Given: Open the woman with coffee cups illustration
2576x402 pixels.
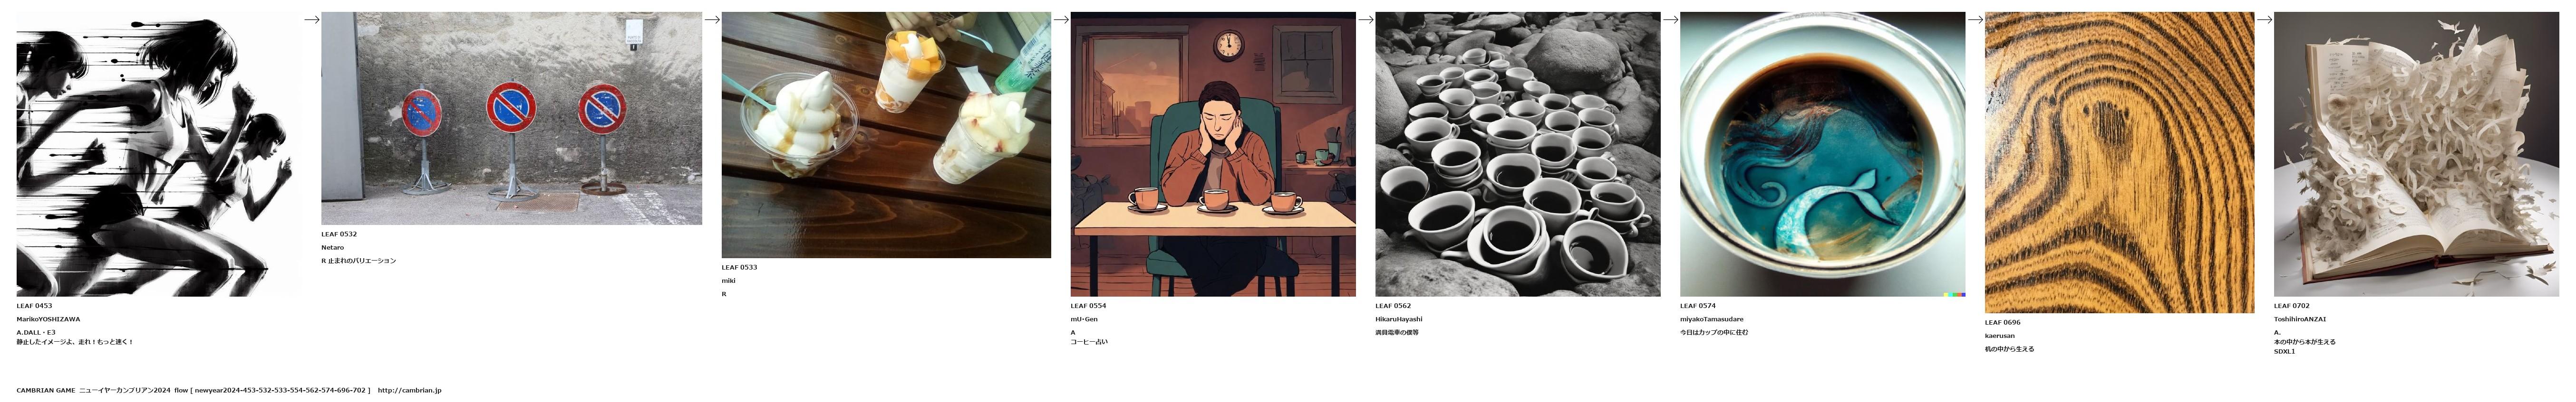Looking at the screenshot, I should click(1213, 154).
